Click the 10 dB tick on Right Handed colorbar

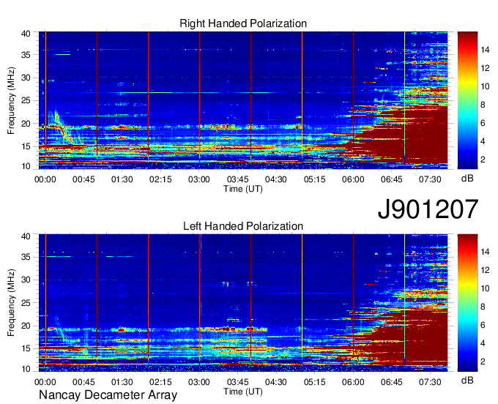(x=486, y=86)
